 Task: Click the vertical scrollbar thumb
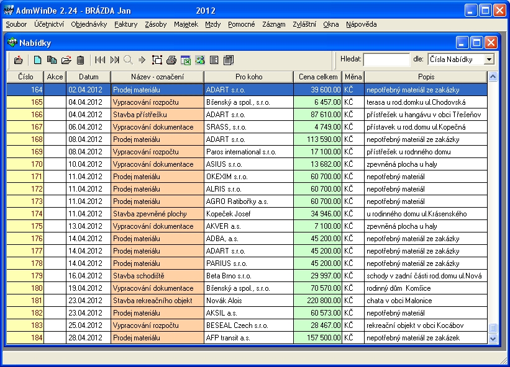(x=493, y=328)
